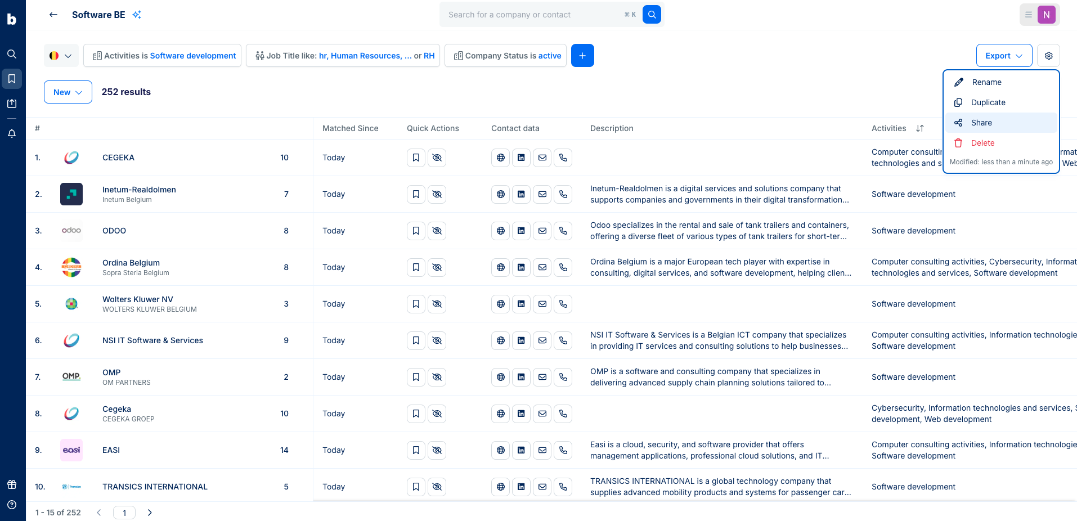Screen dimensions: 1077x521
Task: Go to the next results page
Action: (x=150, y=513)
